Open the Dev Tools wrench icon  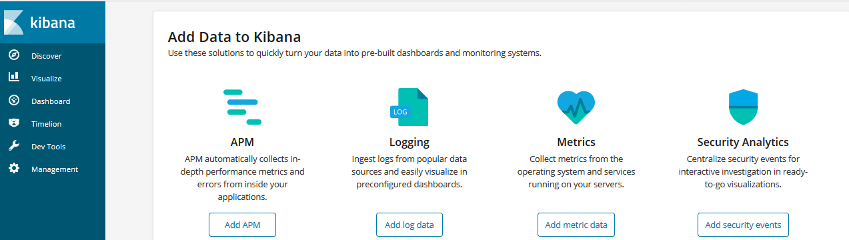13,146
